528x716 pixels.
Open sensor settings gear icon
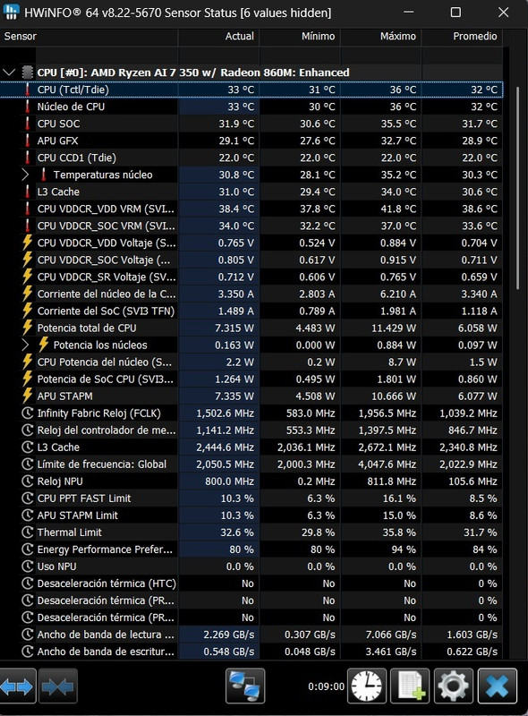point(453,686)
